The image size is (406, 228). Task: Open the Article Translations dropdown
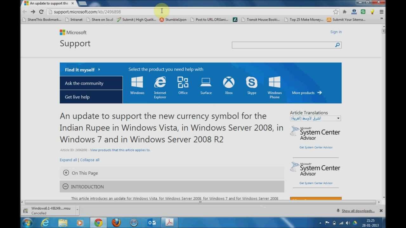316,118
